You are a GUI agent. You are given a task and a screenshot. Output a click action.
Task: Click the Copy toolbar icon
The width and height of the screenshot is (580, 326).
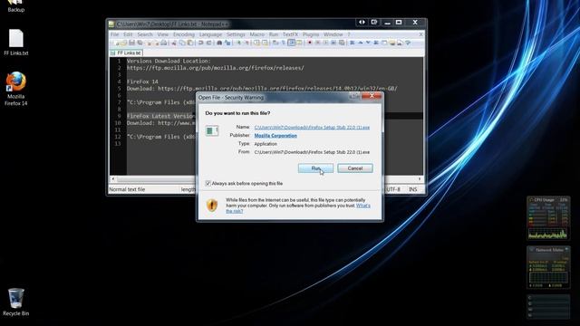(182, 43)
